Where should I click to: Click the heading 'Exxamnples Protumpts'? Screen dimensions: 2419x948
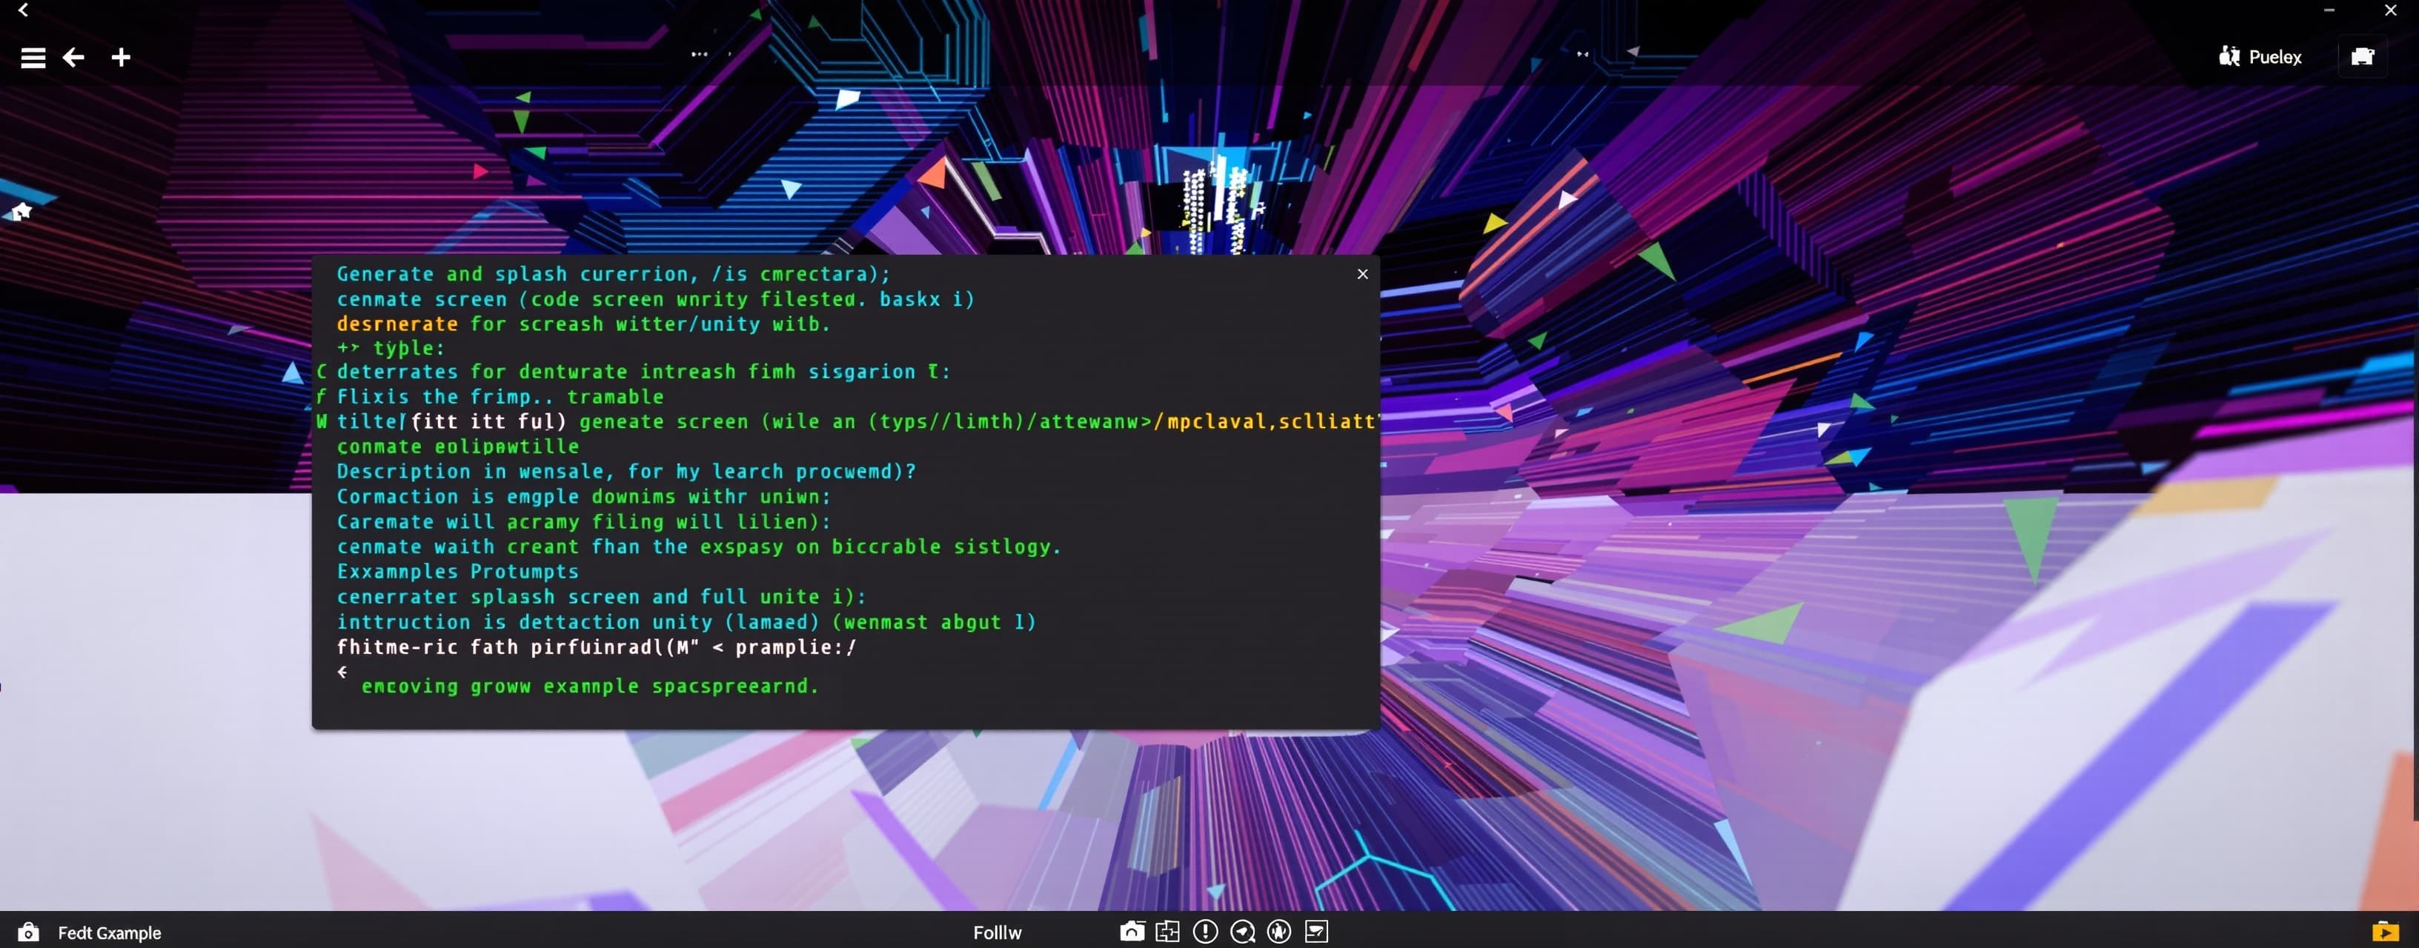(x=457, y=572)
